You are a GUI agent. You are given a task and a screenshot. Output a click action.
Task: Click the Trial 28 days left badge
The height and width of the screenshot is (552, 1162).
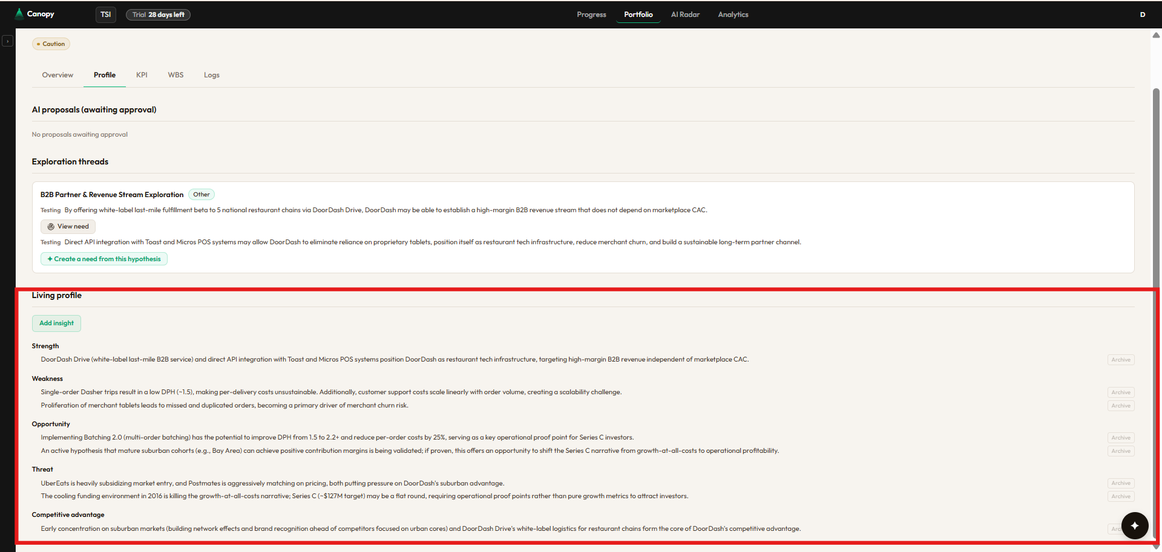pyautogui.click(x=158, y=15)
